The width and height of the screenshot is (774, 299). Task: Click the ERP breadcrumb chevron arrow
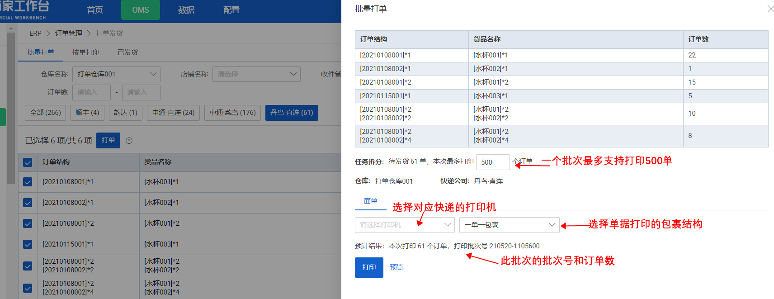click(48, 33)
